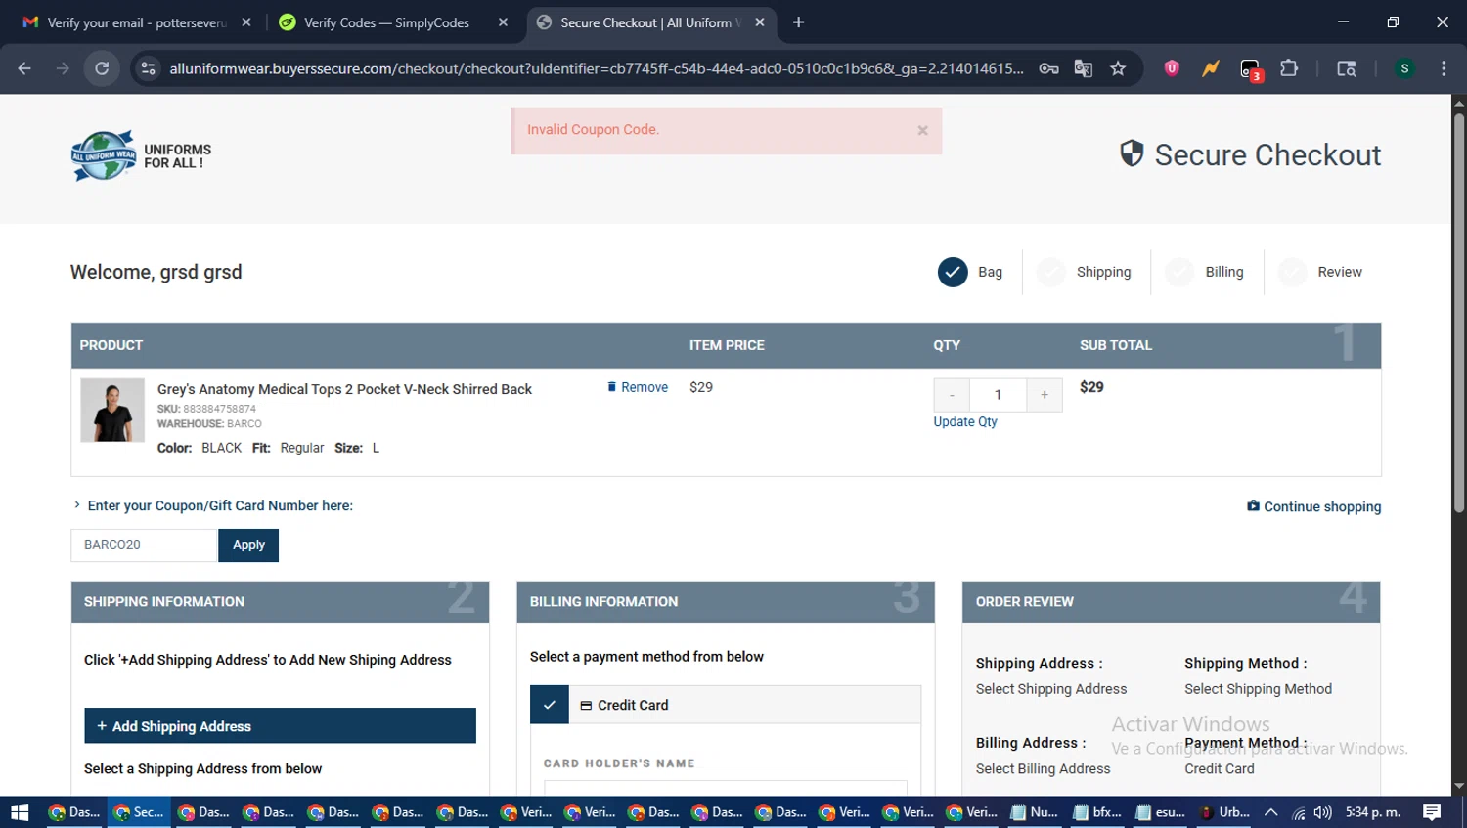Click the $29 sub total value
Image resolution: width=1467 pixels, height=828 pixels.
click(1091, 387)
